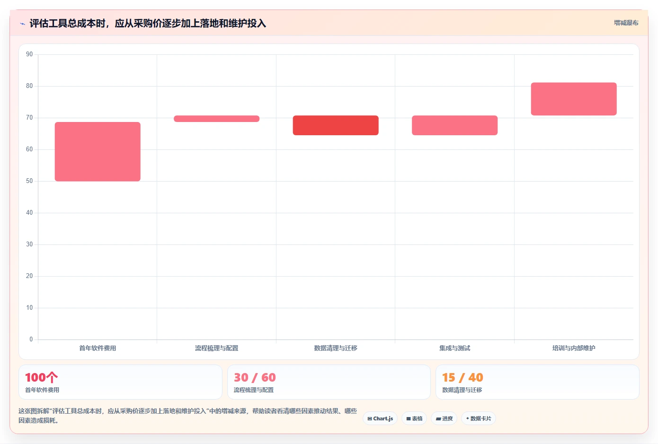
Task: Click the y-axis value 50
Action: (x=29, y=181)
